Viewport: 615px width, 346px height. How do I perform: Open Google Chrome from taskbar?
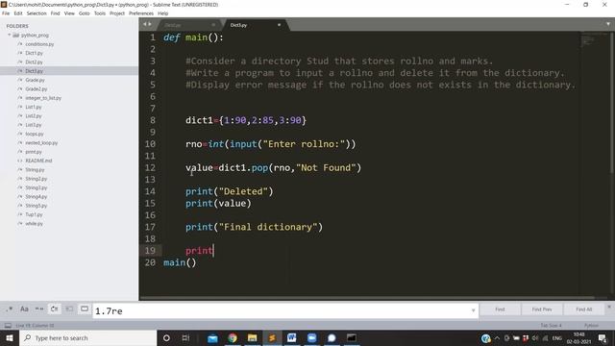point(233,337)
